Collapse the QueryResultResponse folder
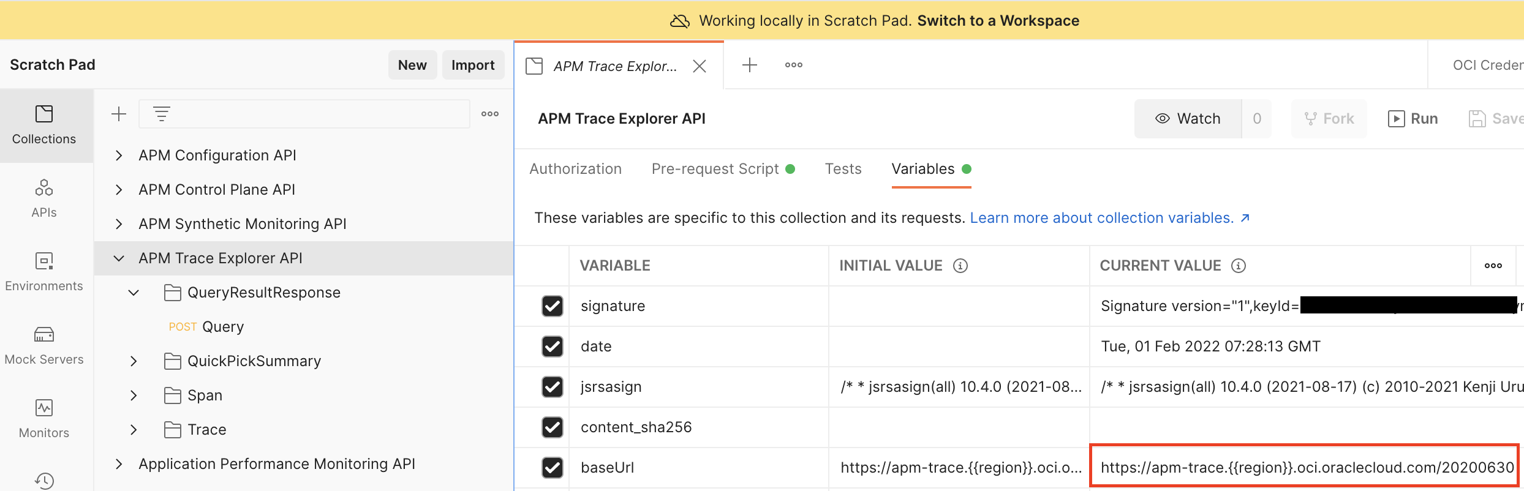Viewport: 1524px width, 491px height. [134, 293]
